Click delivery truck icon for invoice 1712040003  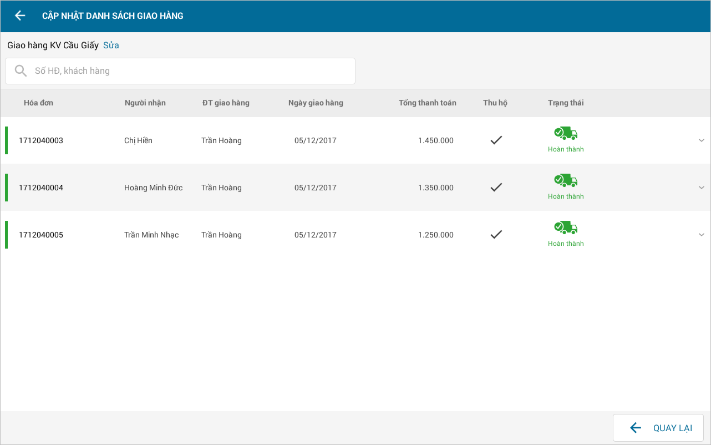(566, 133)
